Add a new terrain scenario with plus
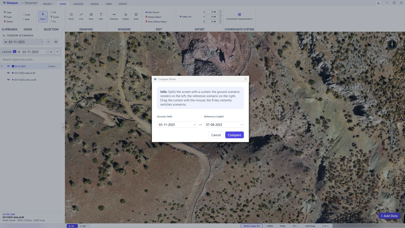This screenshot has width=405, height=228. click(x=48, y=42)
